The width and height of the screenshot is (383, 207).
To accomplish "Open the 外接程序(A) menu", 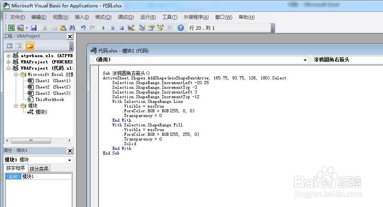I will [x=196, y=17].
